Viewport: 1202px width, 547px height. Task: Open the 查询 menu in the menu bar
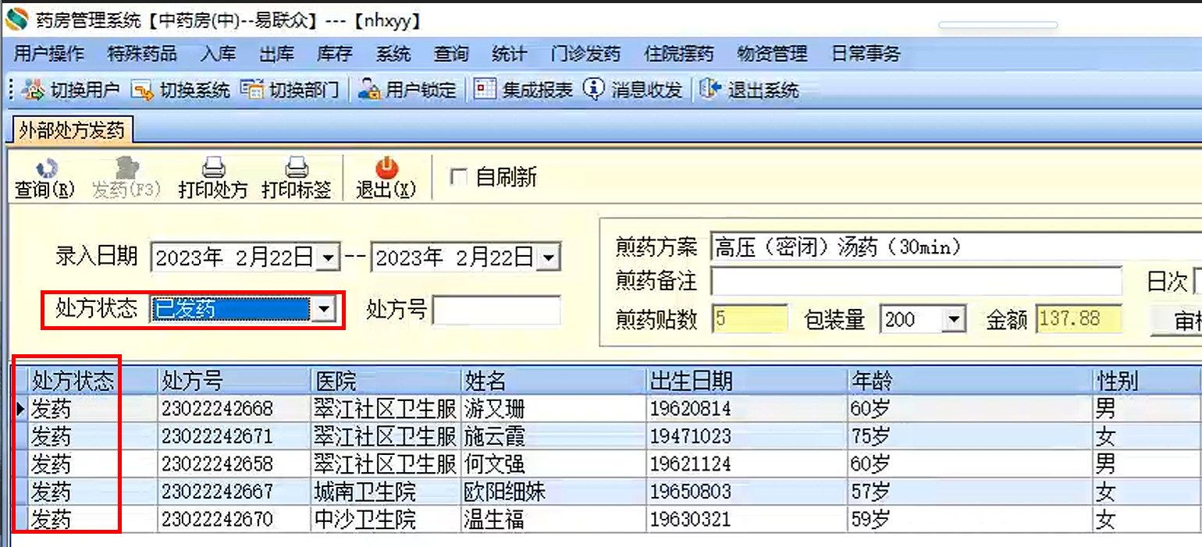451,54
